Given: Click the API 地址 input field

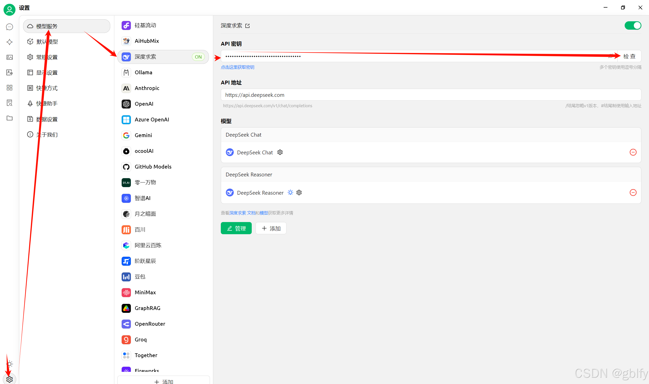Looking at the screenshot, I should click(431, 95).
